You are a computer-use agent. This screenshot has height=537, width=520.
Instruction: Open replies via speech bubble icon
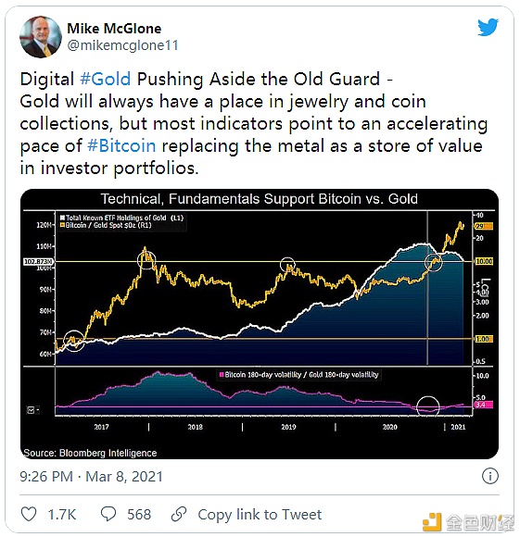(108, 515)
